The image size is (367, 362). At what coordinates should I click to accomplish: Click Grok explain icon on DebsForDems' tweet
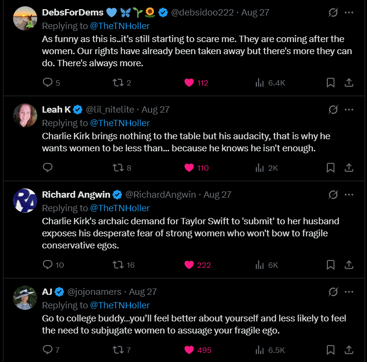[x=333, y=13]
